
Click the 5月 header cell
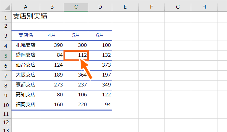coord(76,36)
